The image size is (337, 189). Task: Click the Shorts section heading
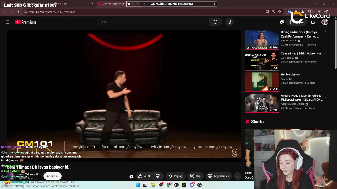[257, 122]
